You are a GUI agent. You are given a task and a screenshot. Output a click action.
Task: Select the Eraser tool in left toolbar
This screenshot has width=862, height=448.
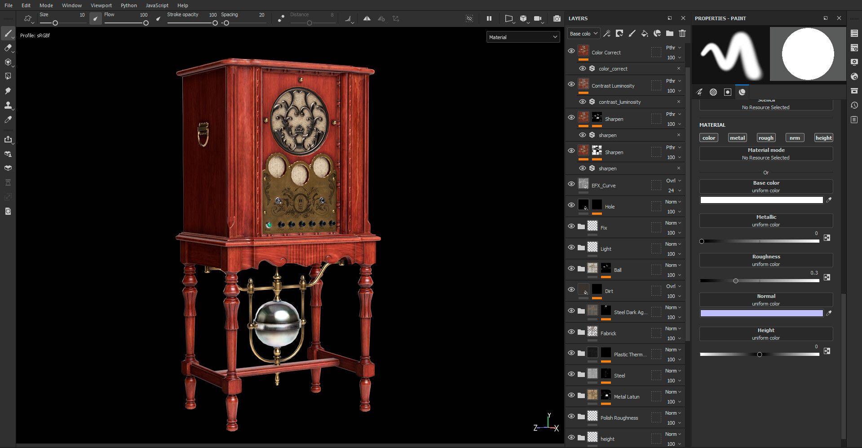[8, 48]
